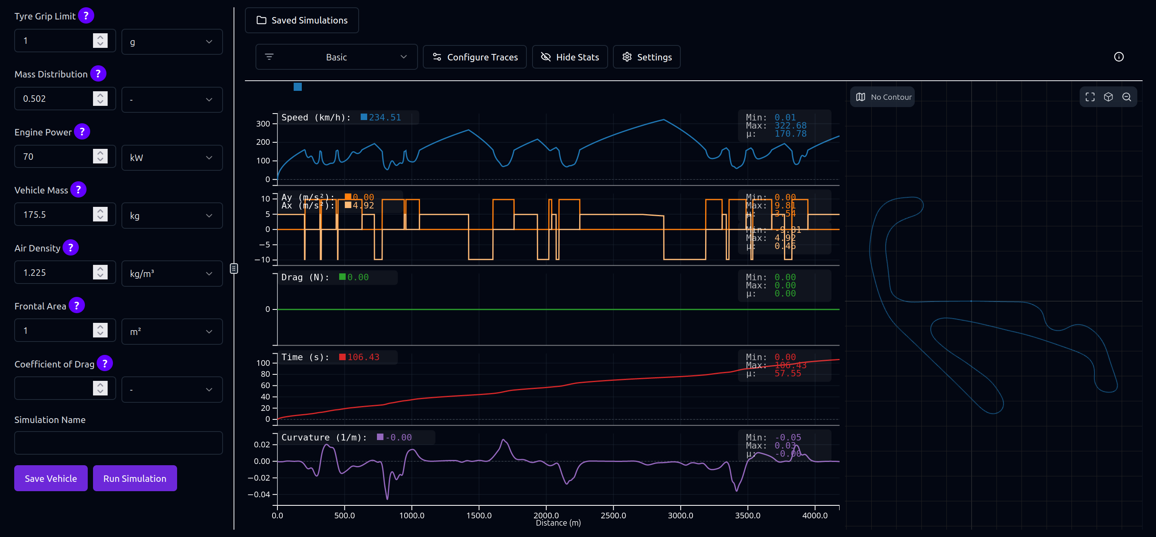This screenshot has width=1156, height=537.
Task: Click Save Vehicle button
Action: coord(51,478)
